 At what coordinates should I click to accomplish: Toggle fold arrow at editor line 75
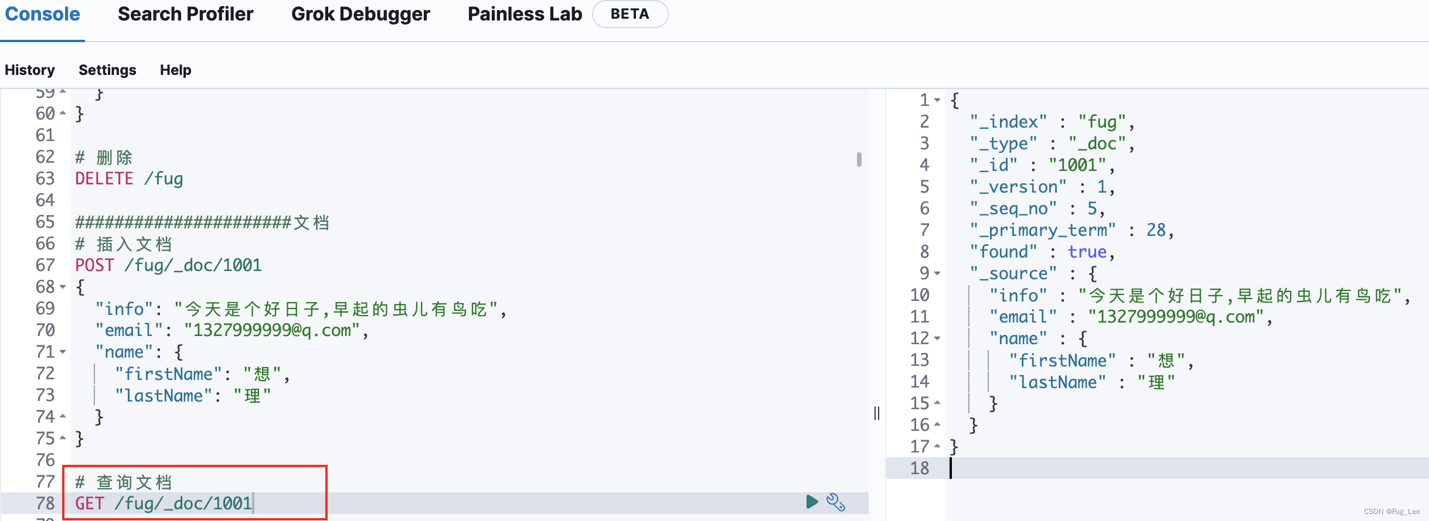[x=63, y=438]
